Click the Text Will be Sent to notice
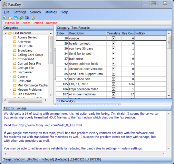 pos(30,23)
